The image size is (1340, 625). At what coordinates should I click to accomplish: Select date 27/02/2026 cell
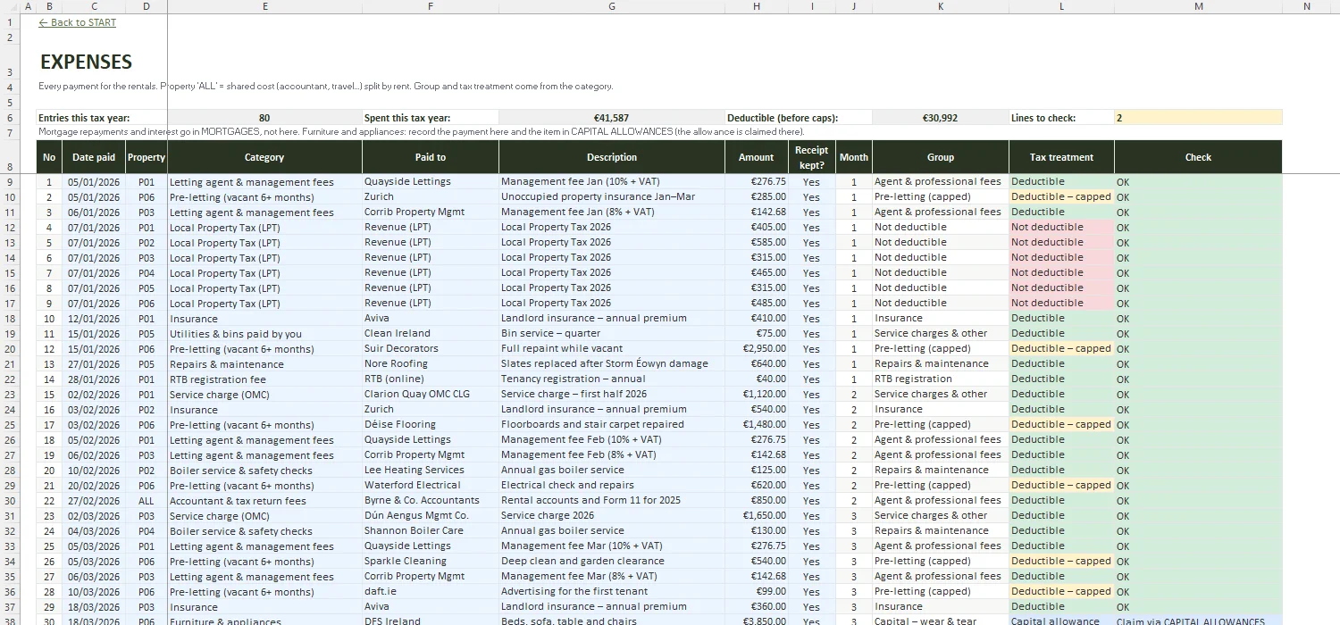coord(94,500)
